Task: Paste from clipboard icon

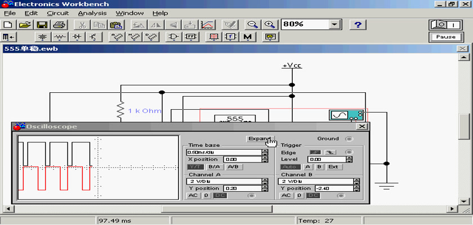Action: click(115, 24)
